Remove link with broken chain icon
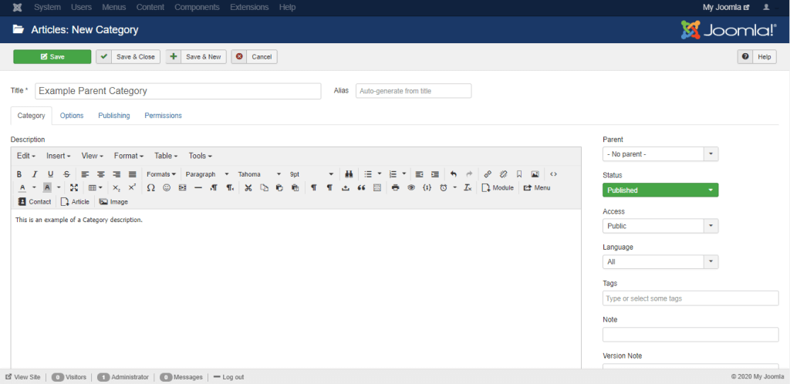Image resolution: width=790 pixels, height=384 pixels. [503, 174]
